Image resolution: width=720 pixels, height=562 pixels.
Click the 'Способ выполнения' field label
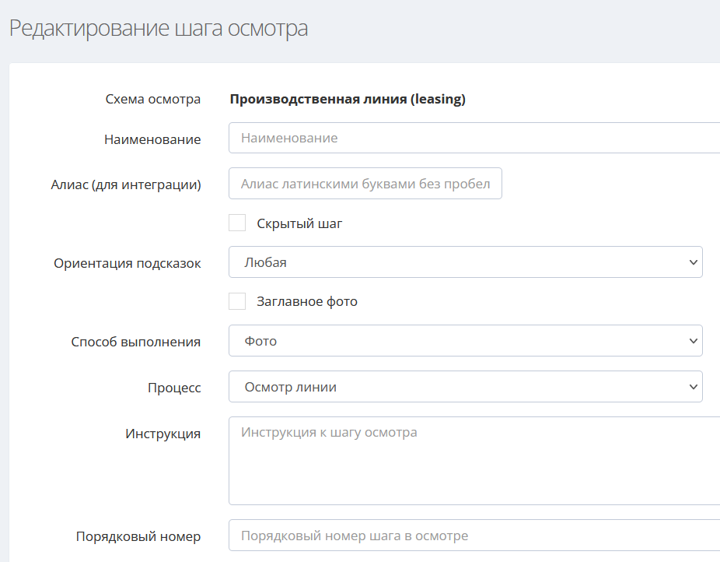coord(135,341)
